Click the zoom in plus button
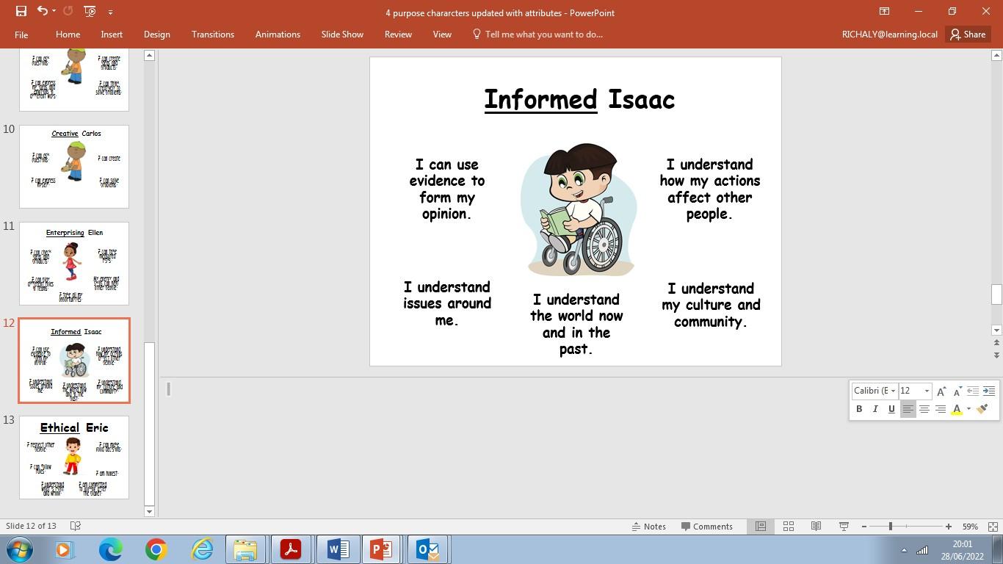The width and height of the screenshot is (1003, 564). click(949, 527)
